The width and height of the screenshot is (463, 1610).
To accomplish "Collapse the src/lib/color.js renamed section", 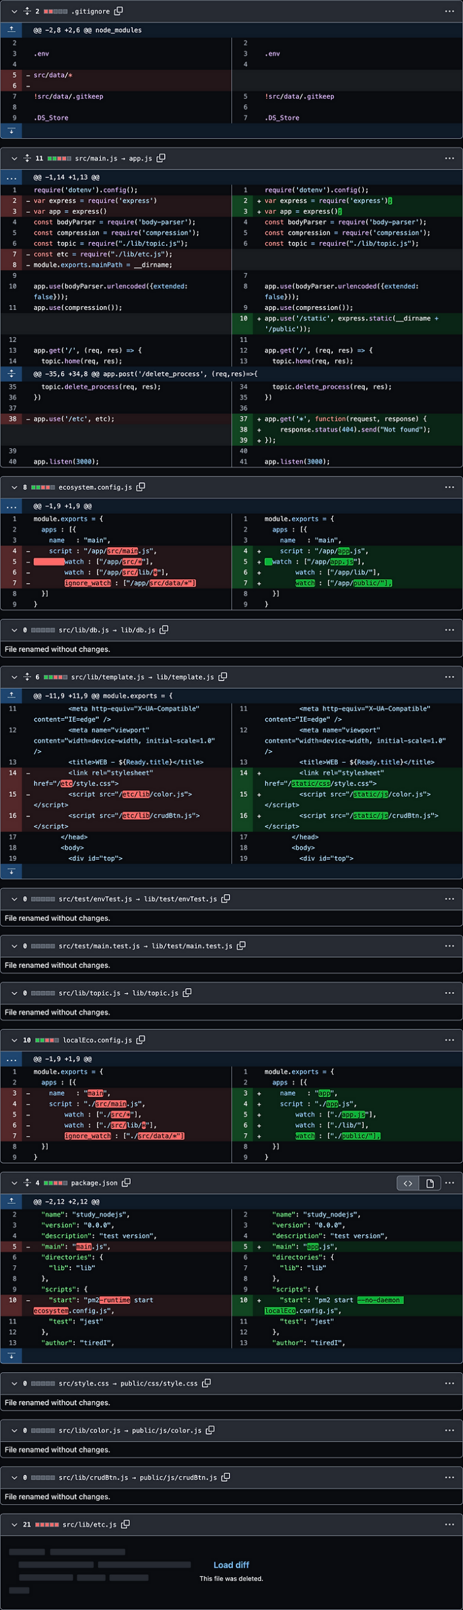I will point(14,1430).
